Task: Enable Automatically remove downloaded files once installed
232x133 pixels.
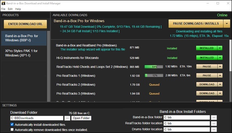Action: point(12,130)
